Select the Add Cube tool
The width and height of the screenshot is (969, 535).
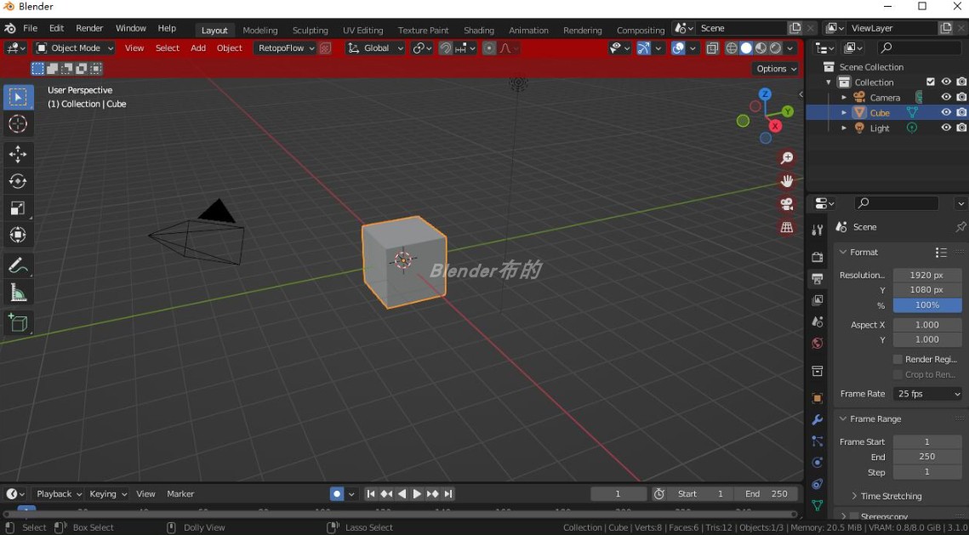(x=18, y=322)
